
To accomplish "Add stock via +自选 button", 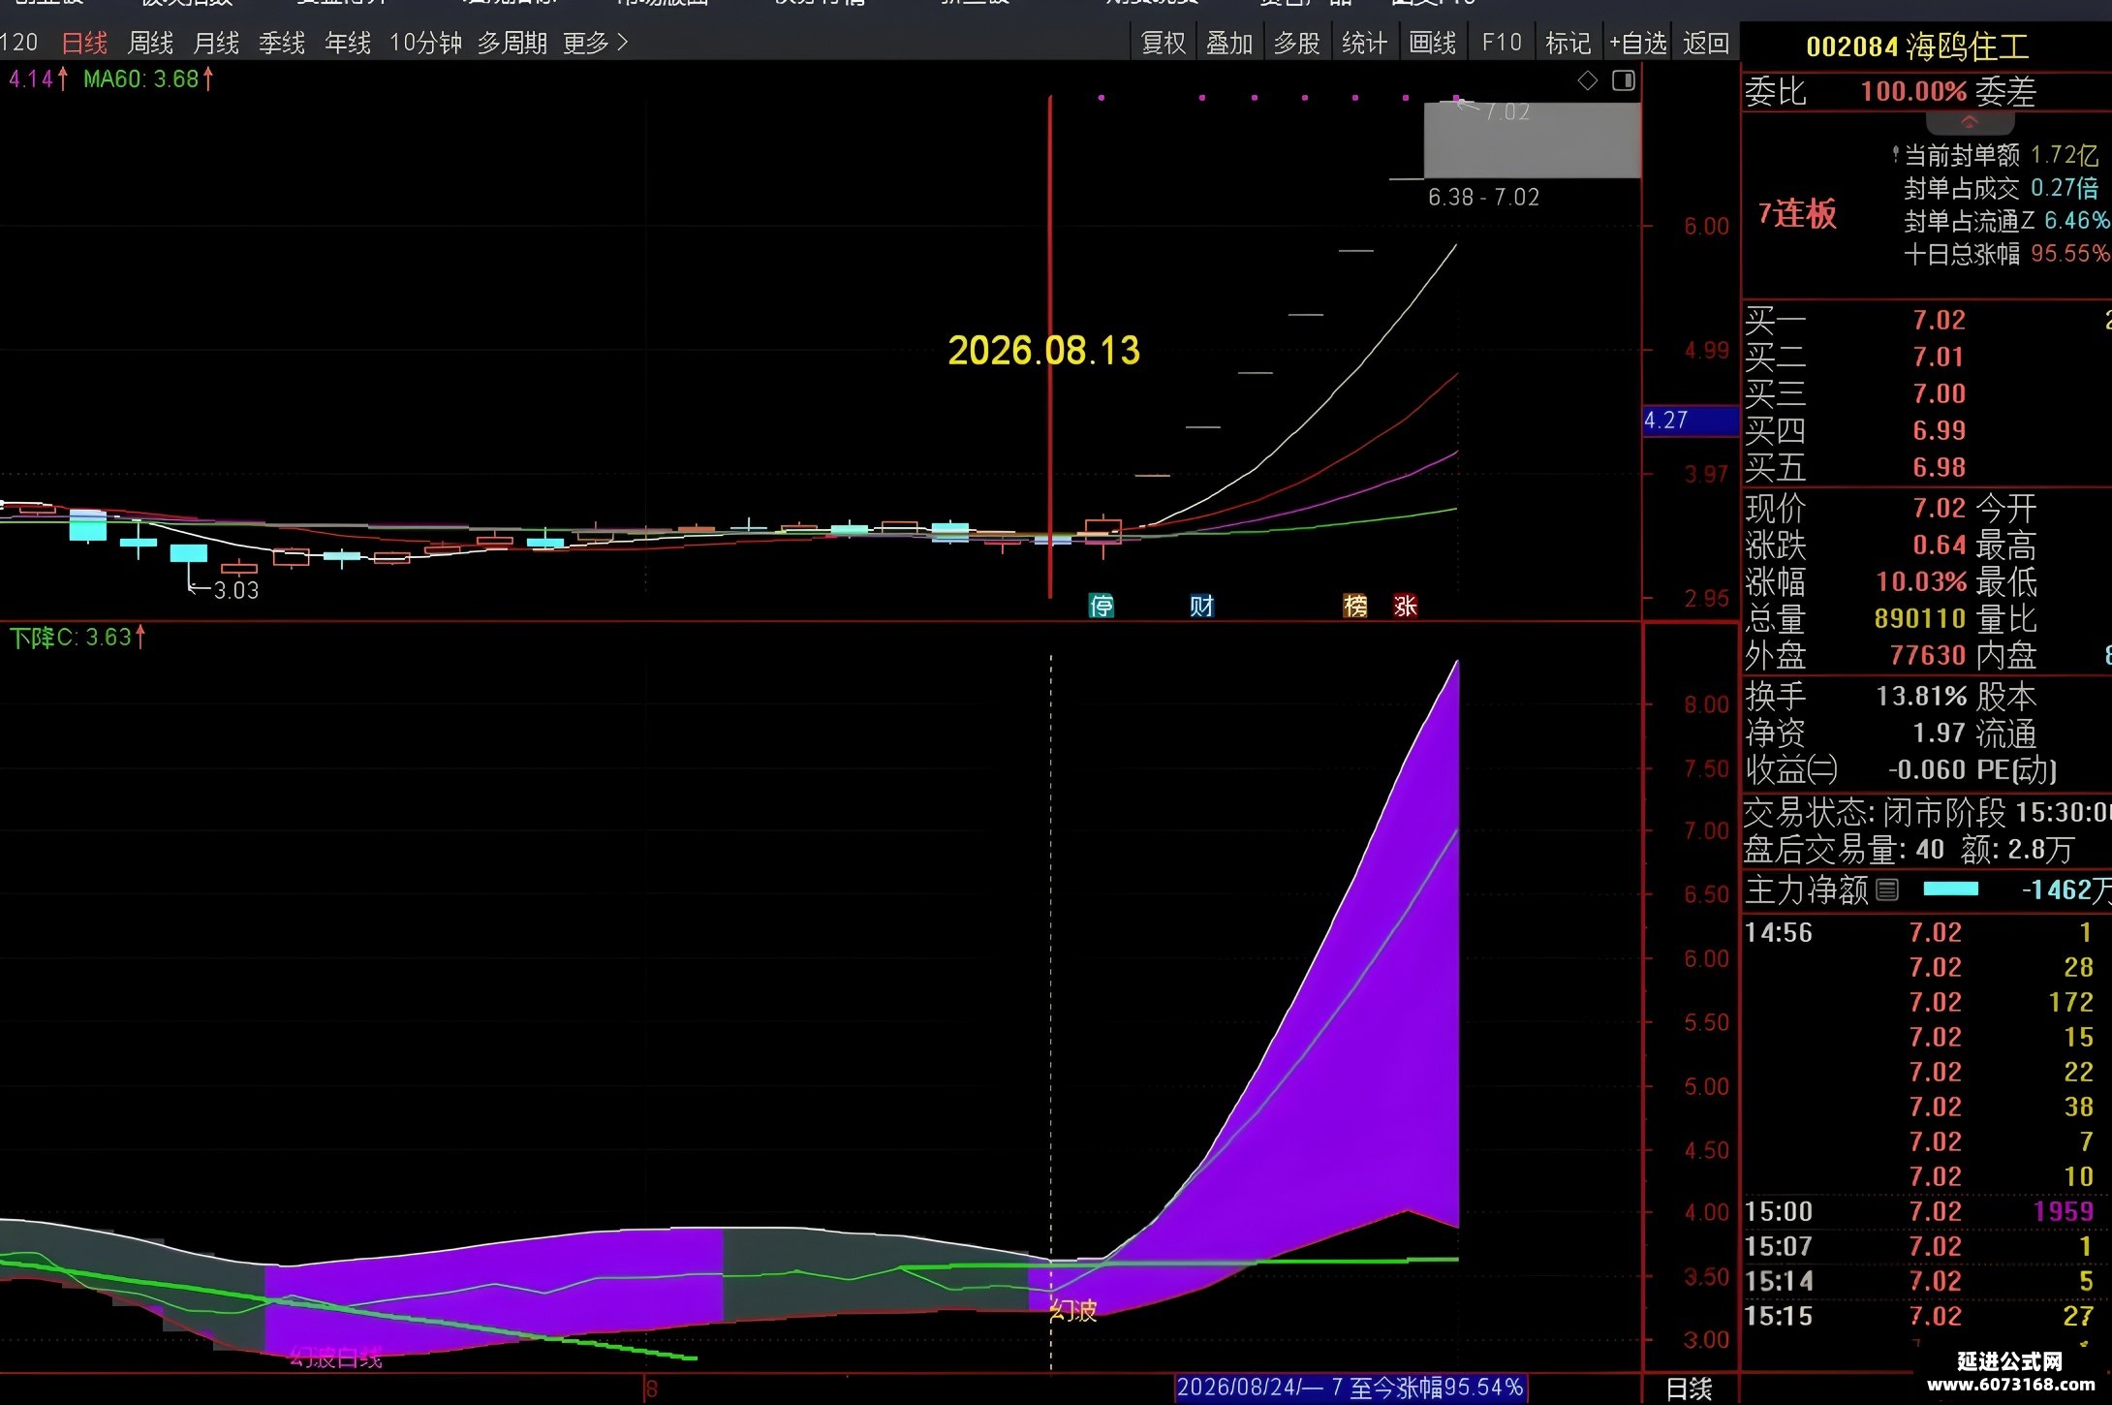I will point(1637,43).
